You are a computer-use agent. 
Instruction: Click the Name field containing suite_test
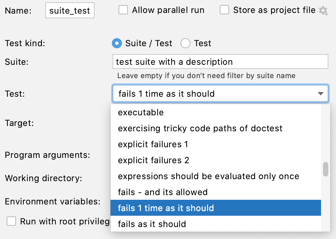tap(70, 10)
